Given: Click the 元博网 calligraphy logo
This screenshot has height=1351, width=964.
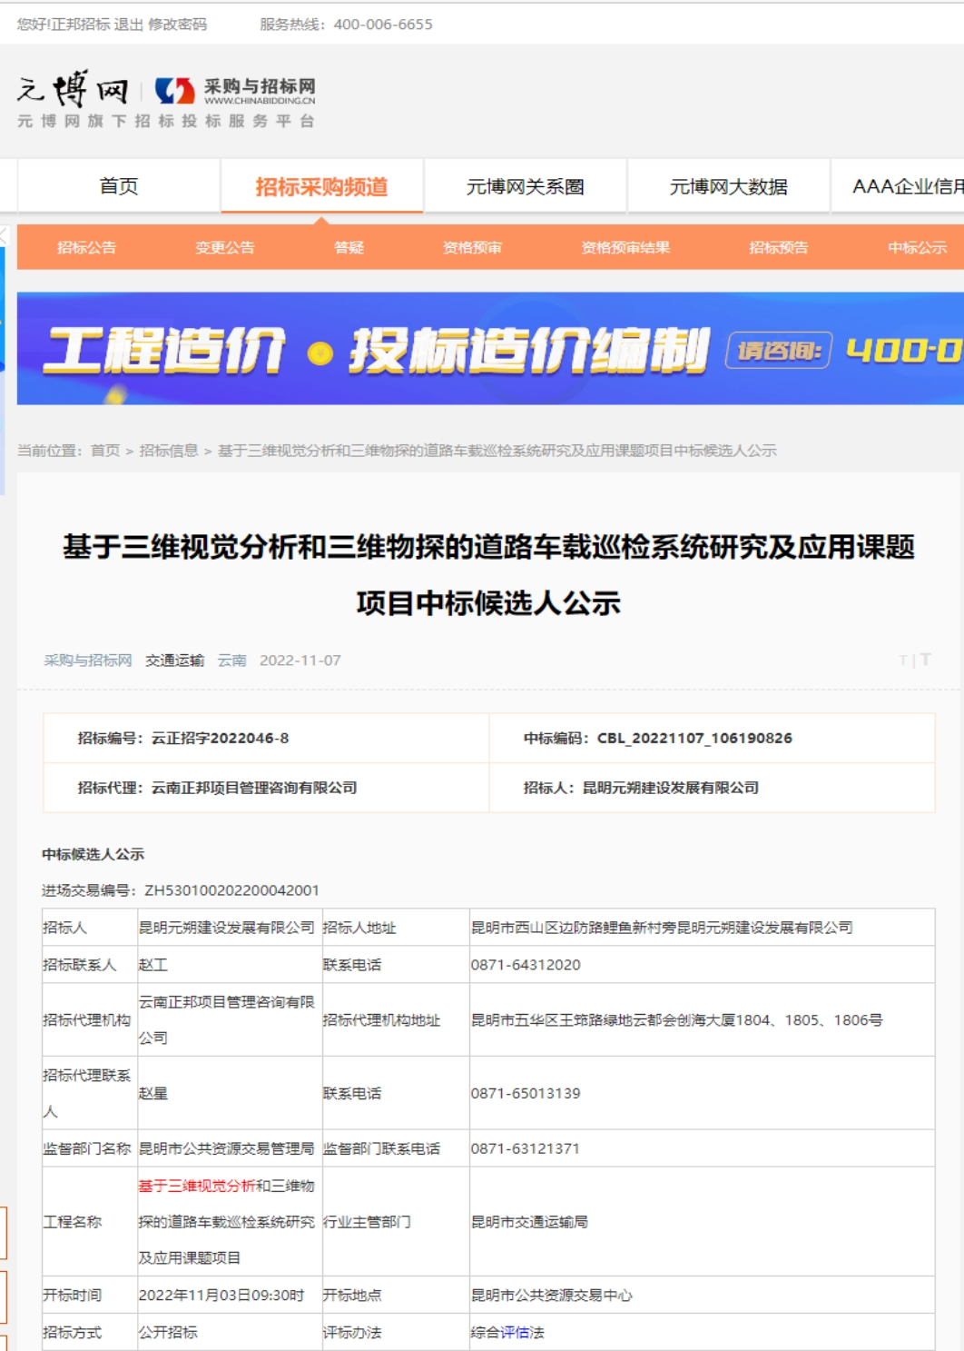Looking at the screenshot, I should pos(73,90).
